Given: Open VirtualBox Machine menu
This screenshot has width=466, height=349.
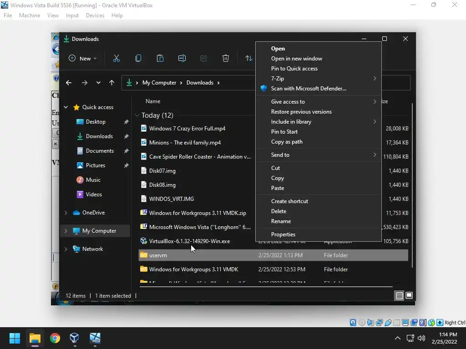Looking at the screenshot, I should (x=30, y=15).
